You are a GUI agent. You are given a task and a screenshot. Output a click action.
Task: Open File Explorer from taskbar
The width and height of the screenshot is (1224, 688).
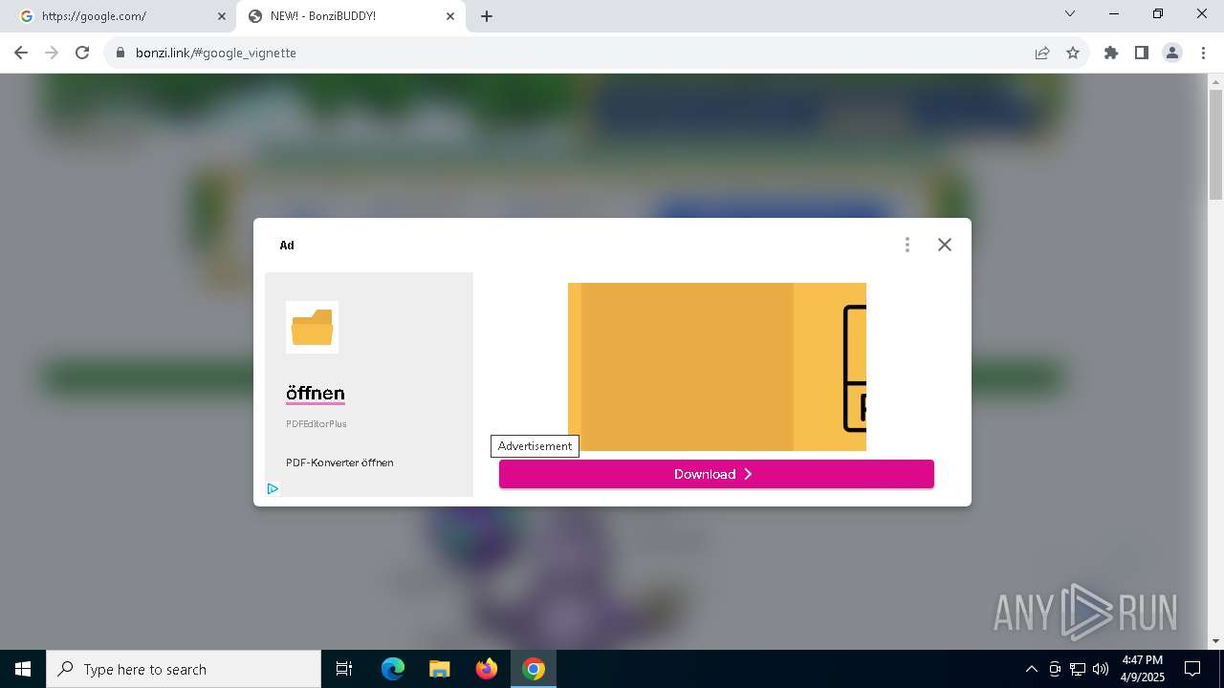[x=439, y=669]
